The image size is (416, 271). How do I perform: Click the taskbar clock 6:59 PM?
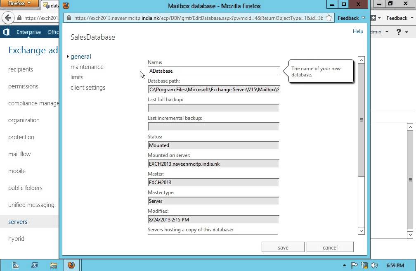[395, 265]
